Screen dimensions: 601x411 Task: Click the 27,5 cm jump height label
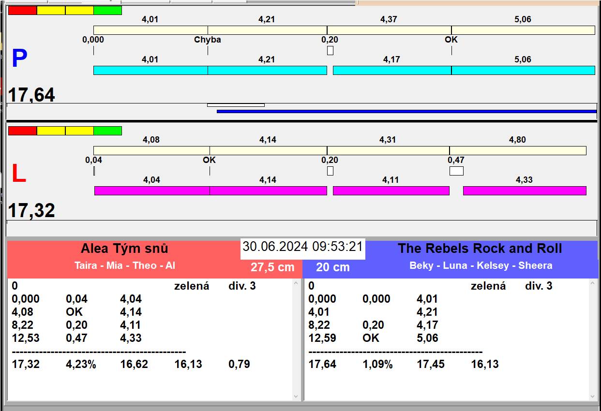272,267
